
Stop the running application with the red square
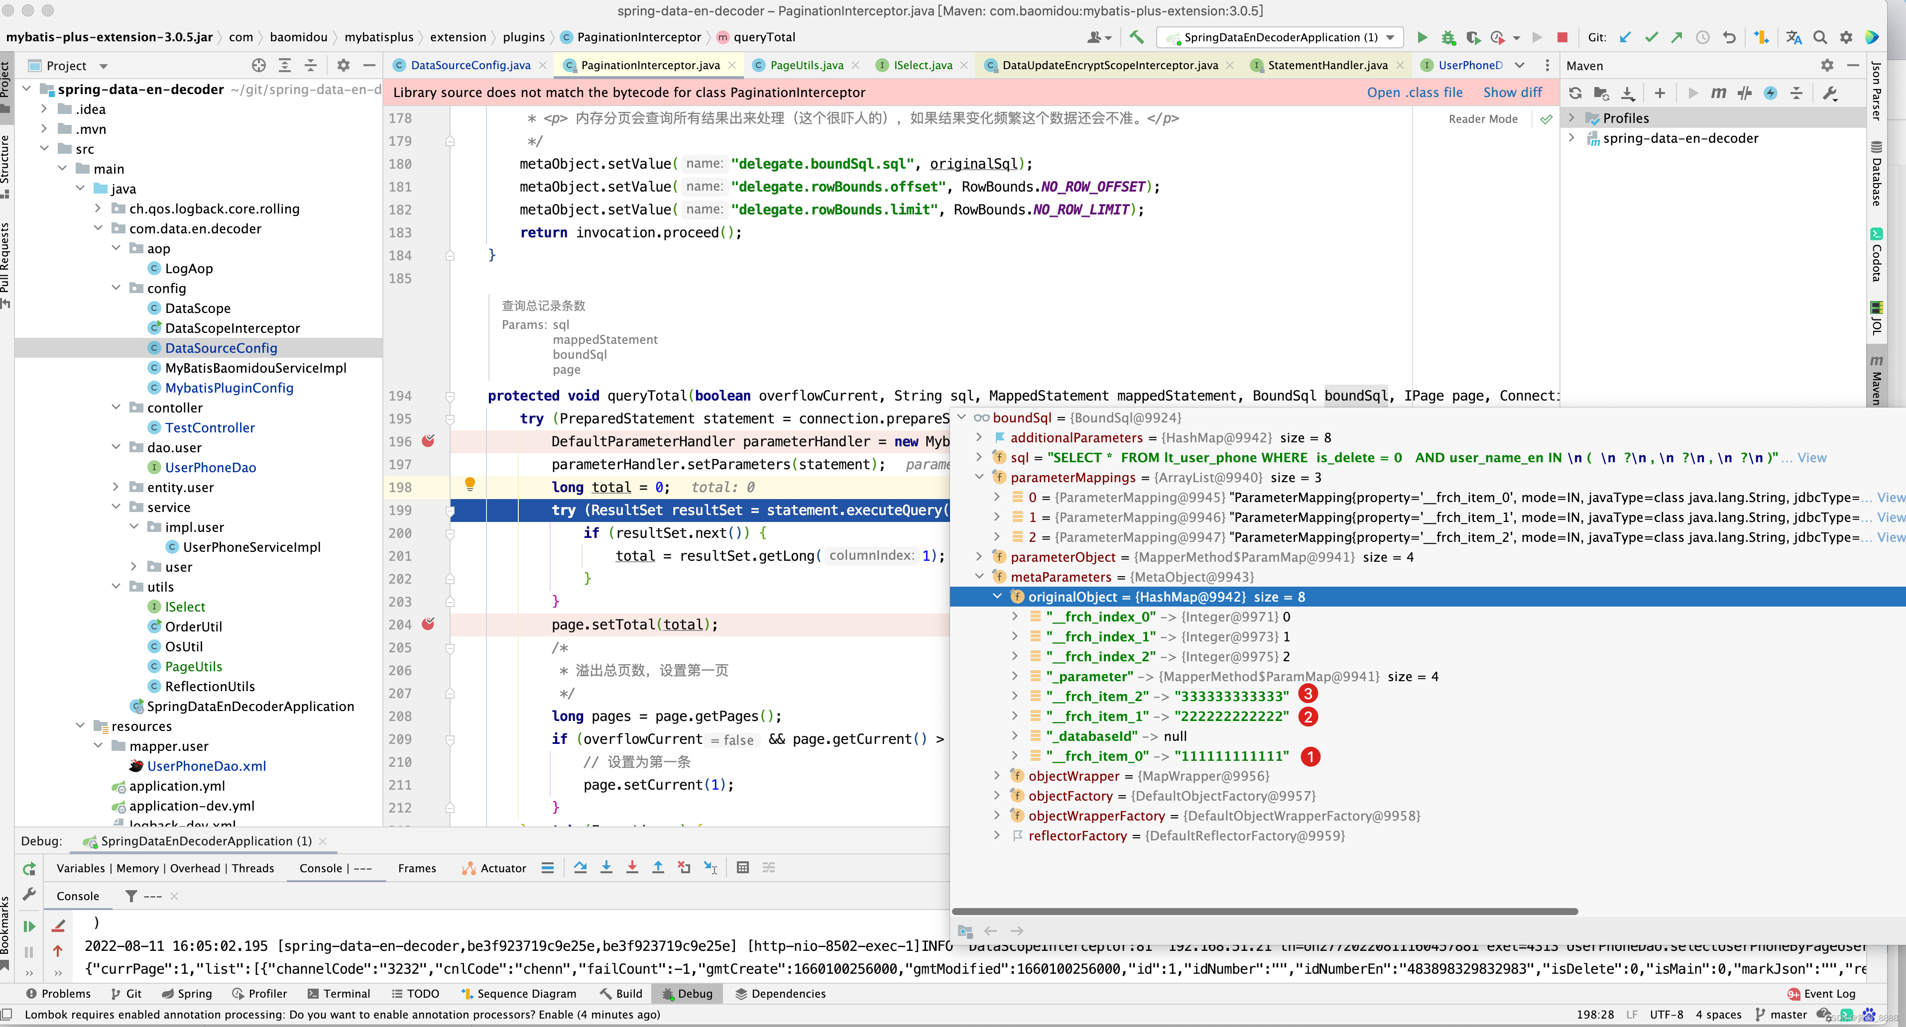[x=1562, y=37]
